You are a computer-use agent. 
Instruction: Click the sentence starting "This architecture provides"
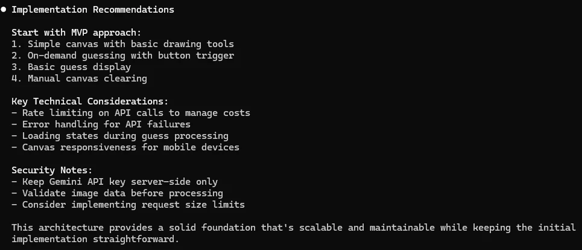click(x=293, y=228)
